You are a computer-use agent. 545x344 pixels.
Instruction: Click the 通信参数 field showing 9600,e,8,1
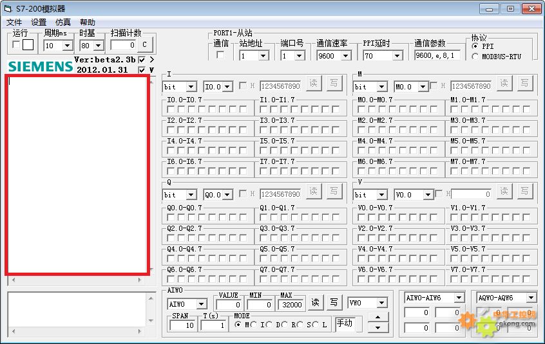coord(437,55)
